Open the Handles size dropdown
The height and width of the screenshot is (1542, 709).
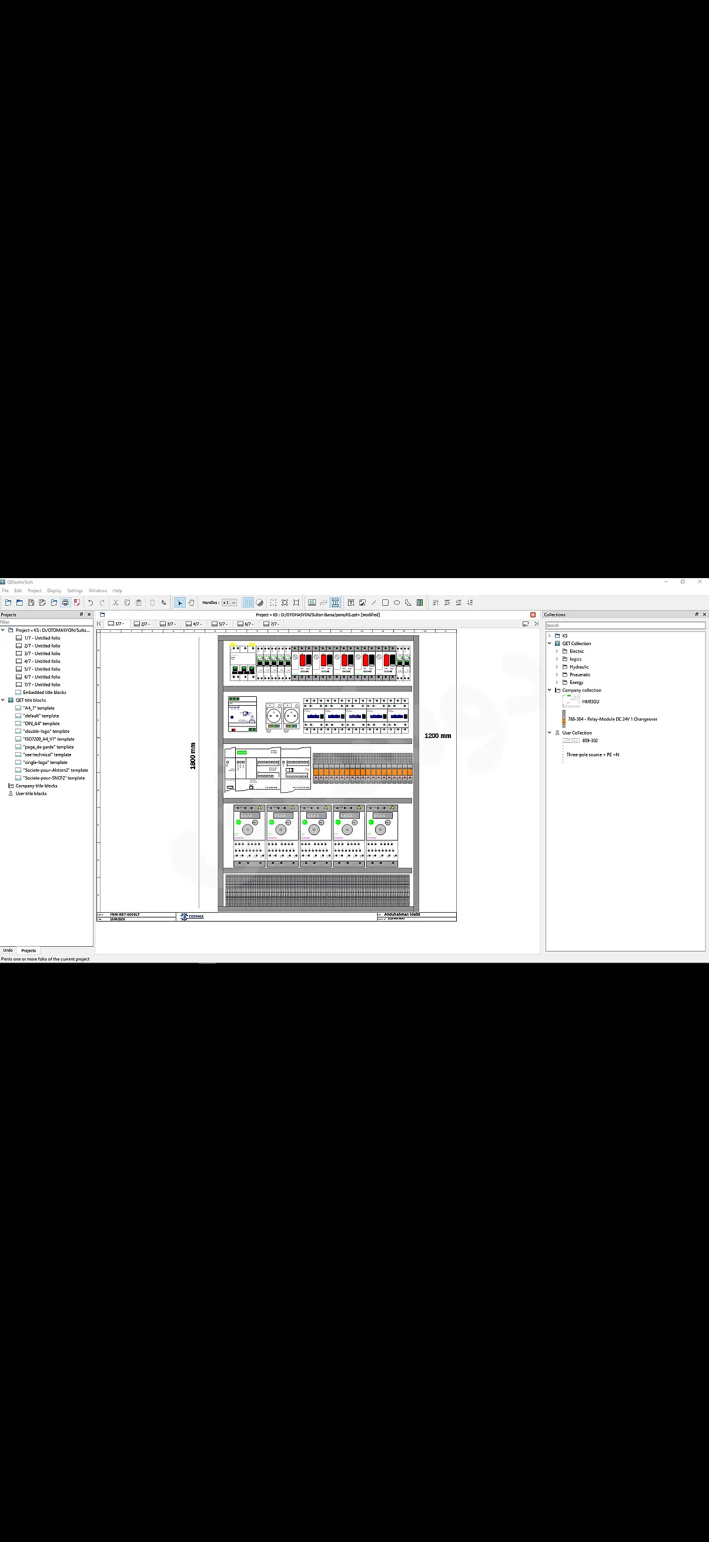(x=229, y=603)
